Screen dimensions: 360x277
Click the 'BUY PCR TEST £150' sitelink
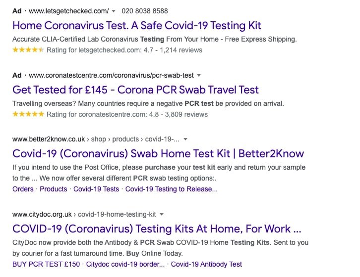point(46,264)
